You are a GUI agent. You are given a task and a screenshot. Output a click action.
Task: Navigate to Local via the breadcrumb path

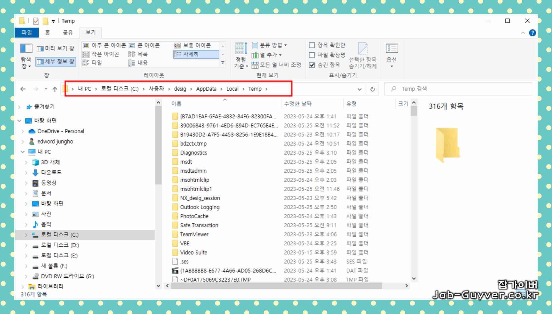[x=232, y=89]
